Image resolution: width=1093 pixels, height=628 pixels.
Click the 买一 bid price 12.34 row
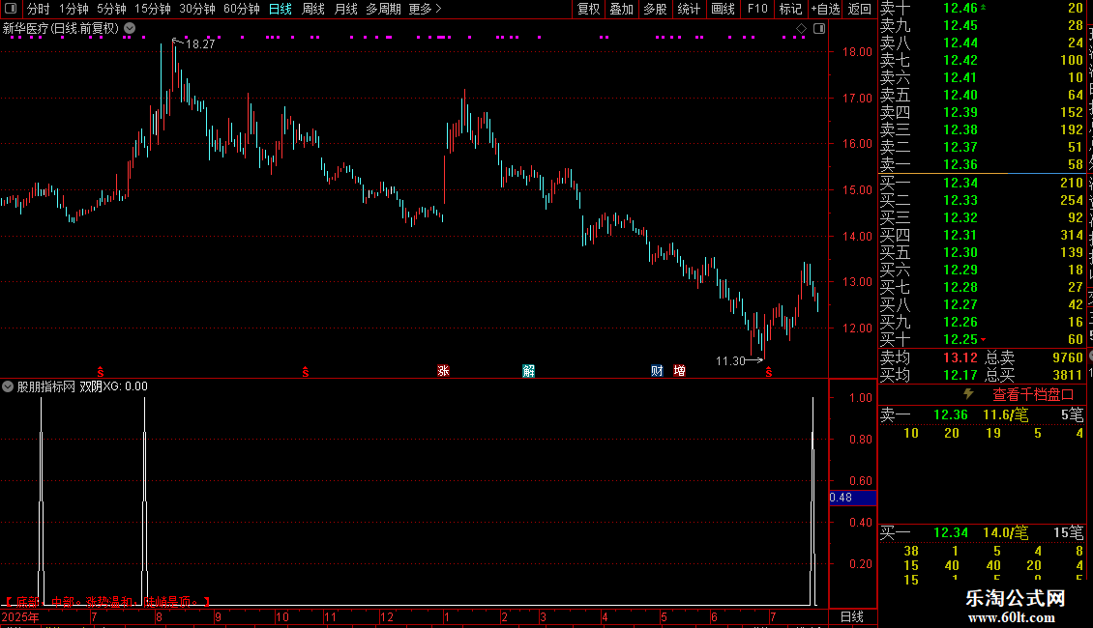[x=982, y=183]
